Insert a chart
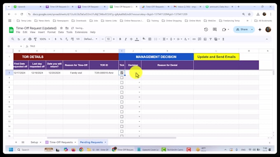Image resolution: width=280 pixels, height=157 pixels. [205, 39]
